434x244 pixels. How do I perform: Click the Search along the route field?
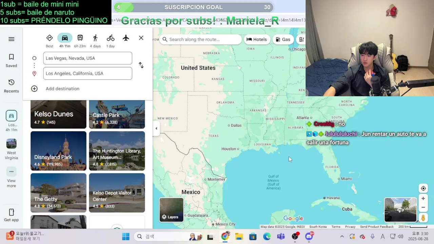coord(201,39)
